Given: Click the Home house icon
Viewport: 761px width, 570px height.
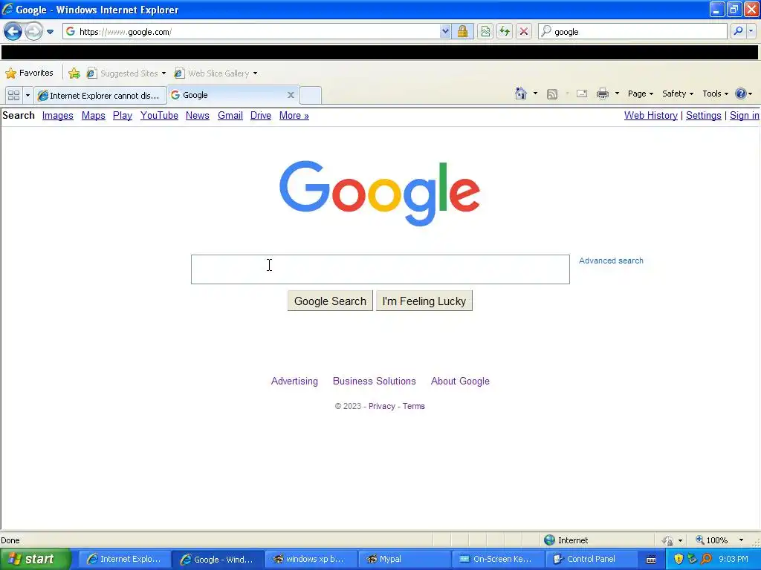Looking at the screenshot, I should (x=521, y=94).
